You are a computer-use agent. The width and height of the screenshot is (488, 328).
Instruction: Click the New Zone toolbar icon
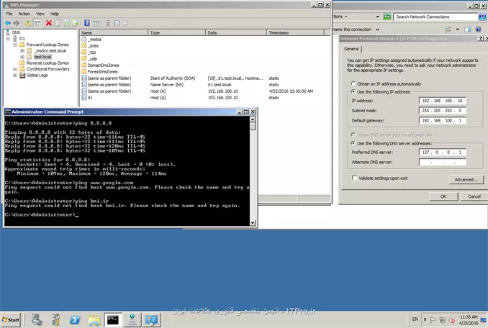click(117, 23)
